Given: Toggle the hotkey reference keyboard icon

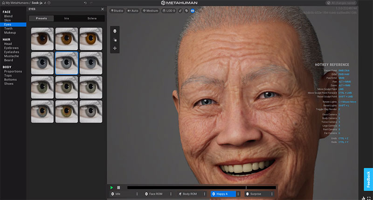Looking at the screenshot, I should tap(193, 11).
